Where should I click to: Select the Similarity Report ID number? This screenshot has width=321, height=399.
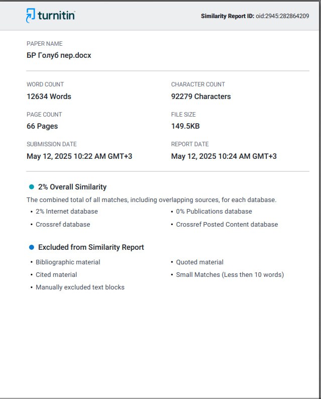(x=282, y=16)
